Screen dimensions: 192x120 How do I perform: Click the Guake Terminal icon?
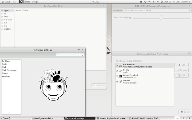(x=121, y=76)
